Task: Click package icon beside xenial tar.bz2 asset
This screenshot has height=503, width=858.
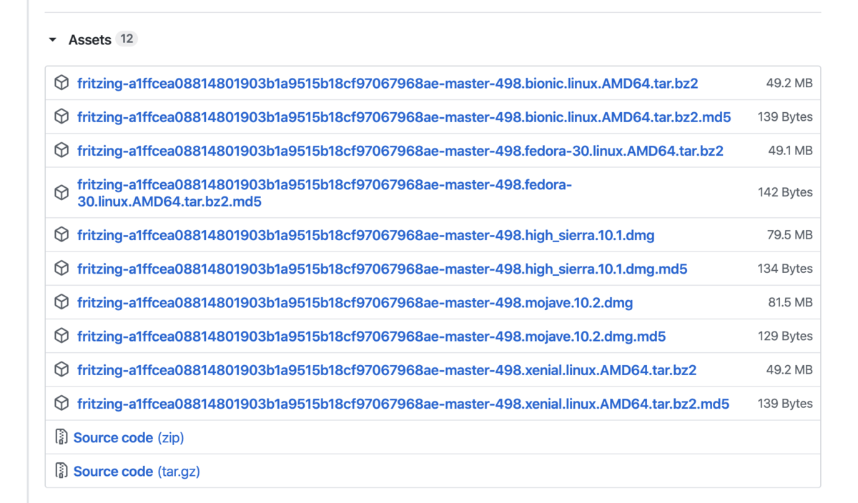Action: [x=61, y=369]
